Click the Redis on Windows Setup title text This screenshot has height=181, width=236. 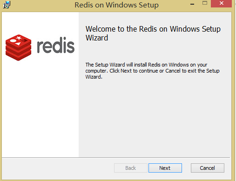point(116,5)
